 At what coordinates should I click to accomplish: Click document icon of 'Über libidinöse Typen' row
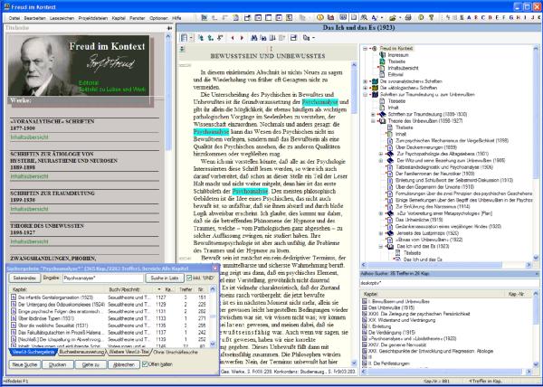(14, 318)
